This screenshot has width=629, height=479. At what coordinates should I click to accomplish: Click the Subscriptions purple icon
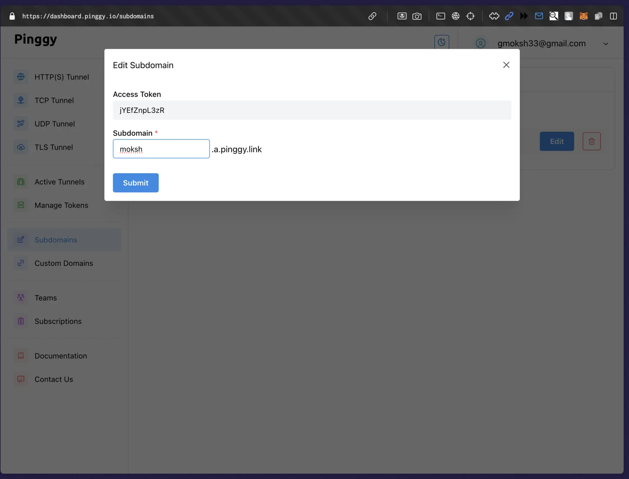click(x=21, y=321)
